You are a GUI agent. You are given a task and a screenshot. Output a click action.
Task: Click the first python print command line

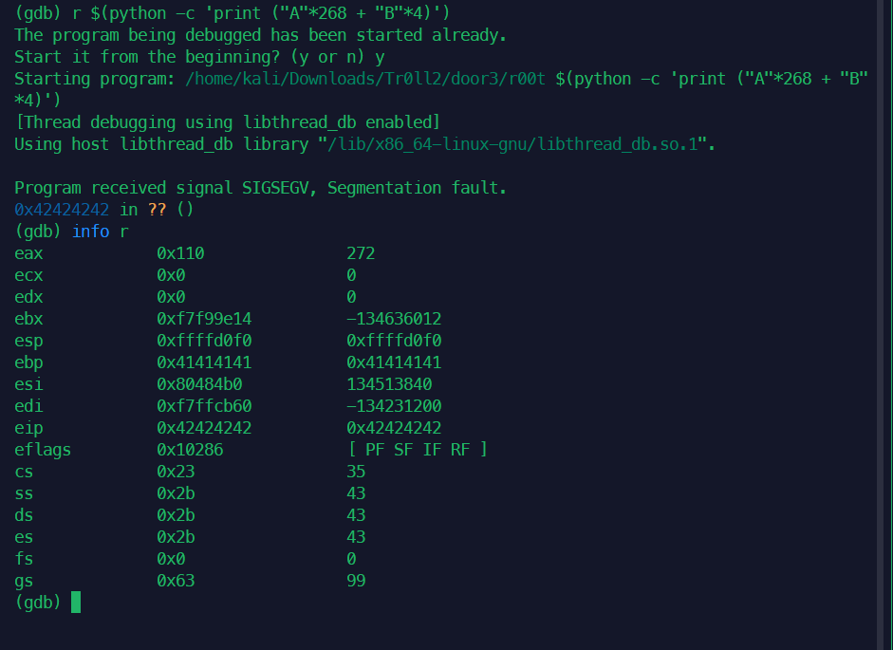(233, 13)
